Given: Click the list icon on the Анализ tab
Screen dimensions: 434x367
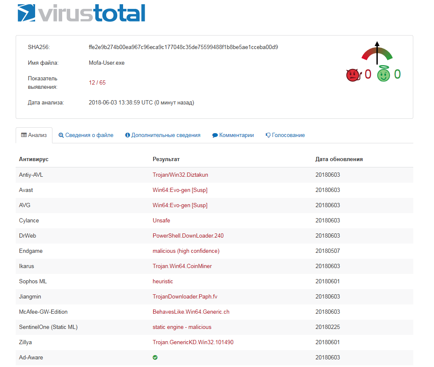Looking at the screenshot, I should 24,135.
